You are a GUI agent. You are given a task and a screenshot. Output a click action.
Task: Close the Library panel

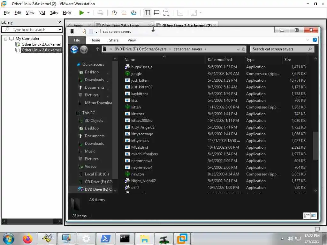coord(60,22)
